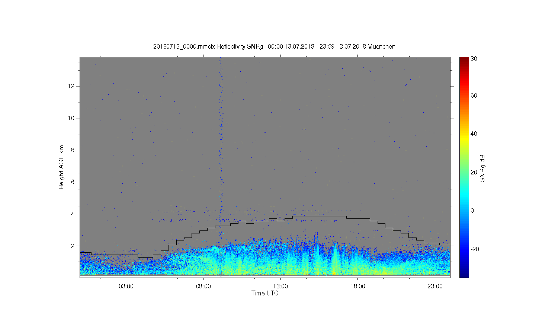
Task: Click height axis tick label 12
Action: click(x=72, y=86)
